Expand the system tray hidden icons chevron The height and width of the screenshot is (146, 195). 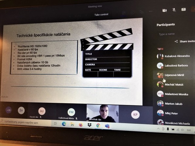158,129
